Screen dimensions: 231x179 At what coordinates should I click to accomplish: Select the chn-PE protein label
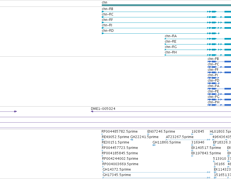[x=213, y=91]
